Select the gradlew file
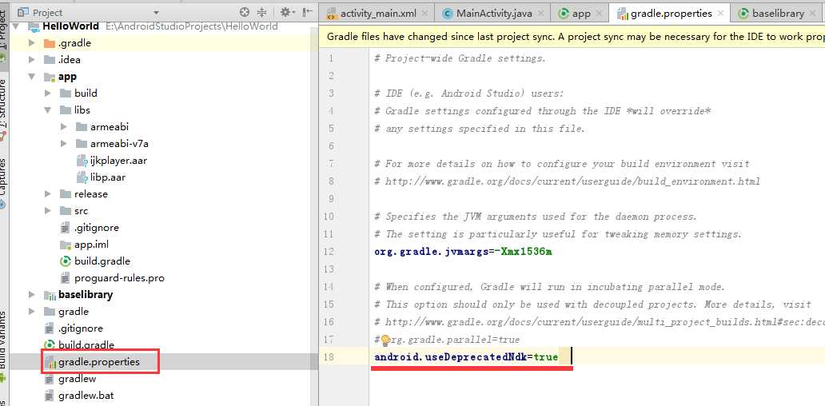The width and height of the screenshot is (825, 406). click(x=78, y=379)
